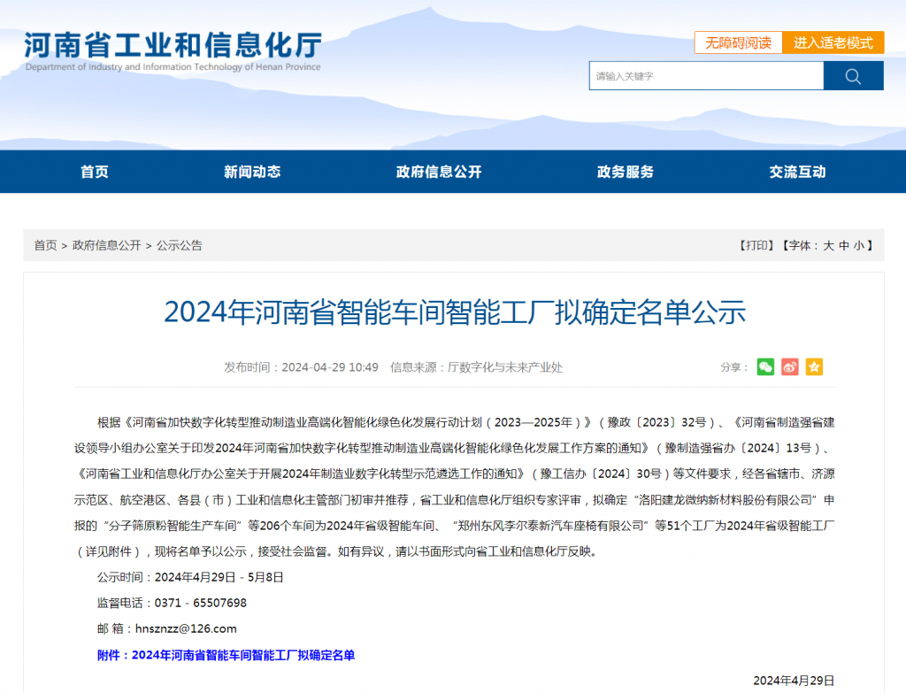Add to favorites star share icon
The width and height of the screenshot is (906, 693).
click(x=814, y=367)
